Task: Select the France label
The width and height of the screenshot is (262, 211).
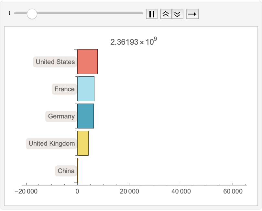Action: [x=64, y=89]
